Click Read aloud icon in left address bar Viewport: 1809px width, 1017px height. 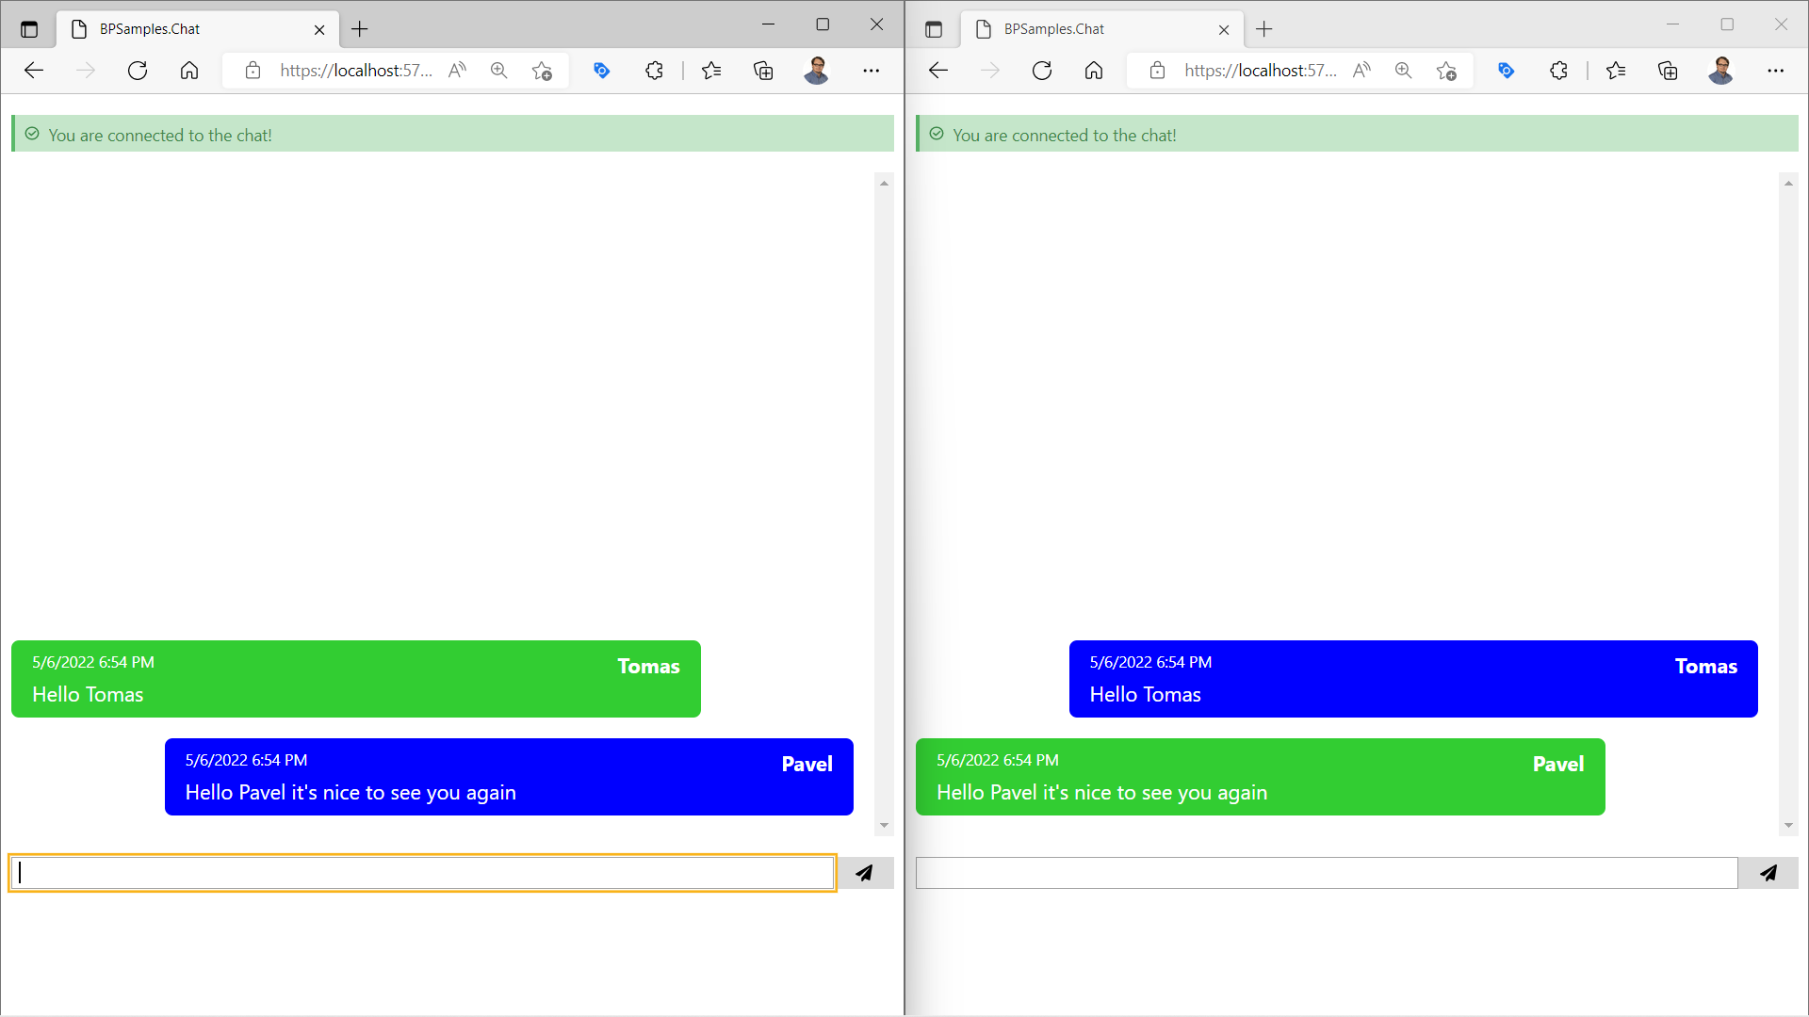tap(457, 71)
